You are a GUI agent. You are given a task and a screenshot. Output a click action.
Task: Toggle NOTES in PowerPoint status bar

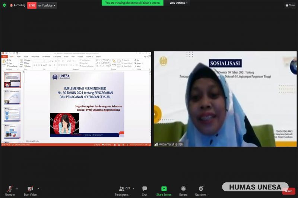coord(97,145)
